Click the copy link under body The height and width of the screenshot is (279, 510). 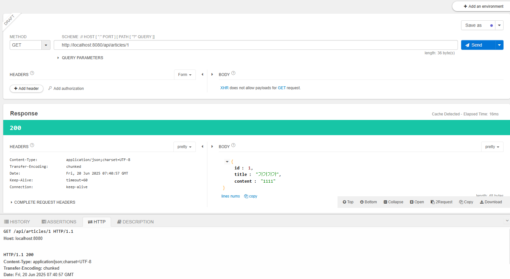tap(250, 196)
